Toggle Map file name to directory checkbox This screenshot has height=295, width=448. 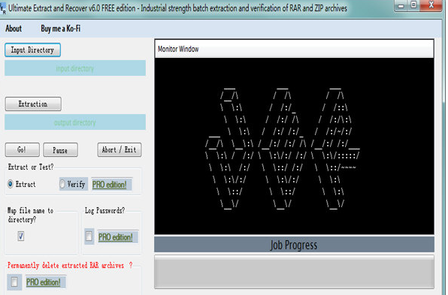tap(21, 236)
